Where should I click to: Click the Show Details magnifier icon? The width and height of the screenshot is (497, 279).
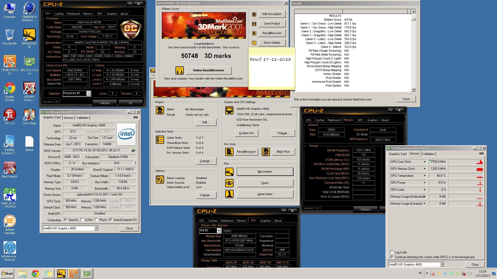pos(254,43)
